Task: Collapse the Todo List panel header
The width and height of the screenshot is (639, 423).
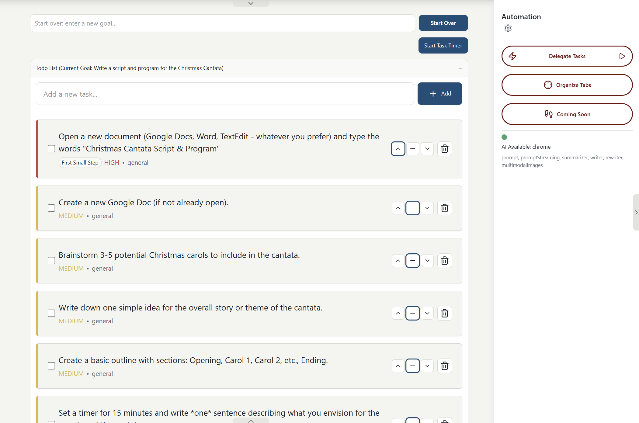Action: point(460,68)
